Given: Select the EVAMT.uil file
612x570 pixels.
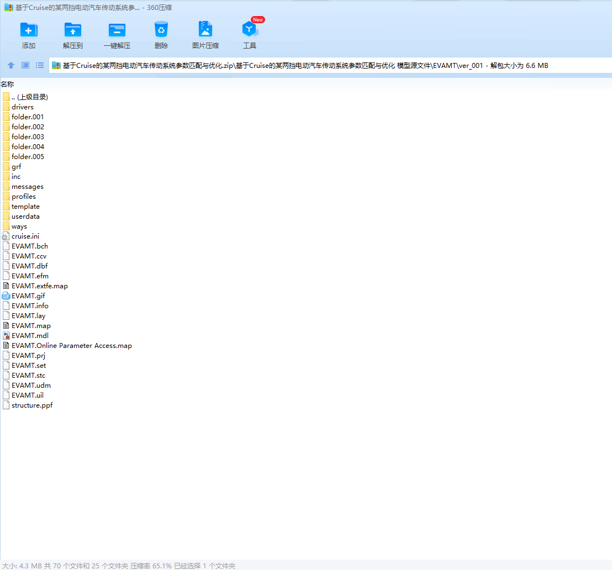Looking at the screenshot, I should (x=23, y=395).
